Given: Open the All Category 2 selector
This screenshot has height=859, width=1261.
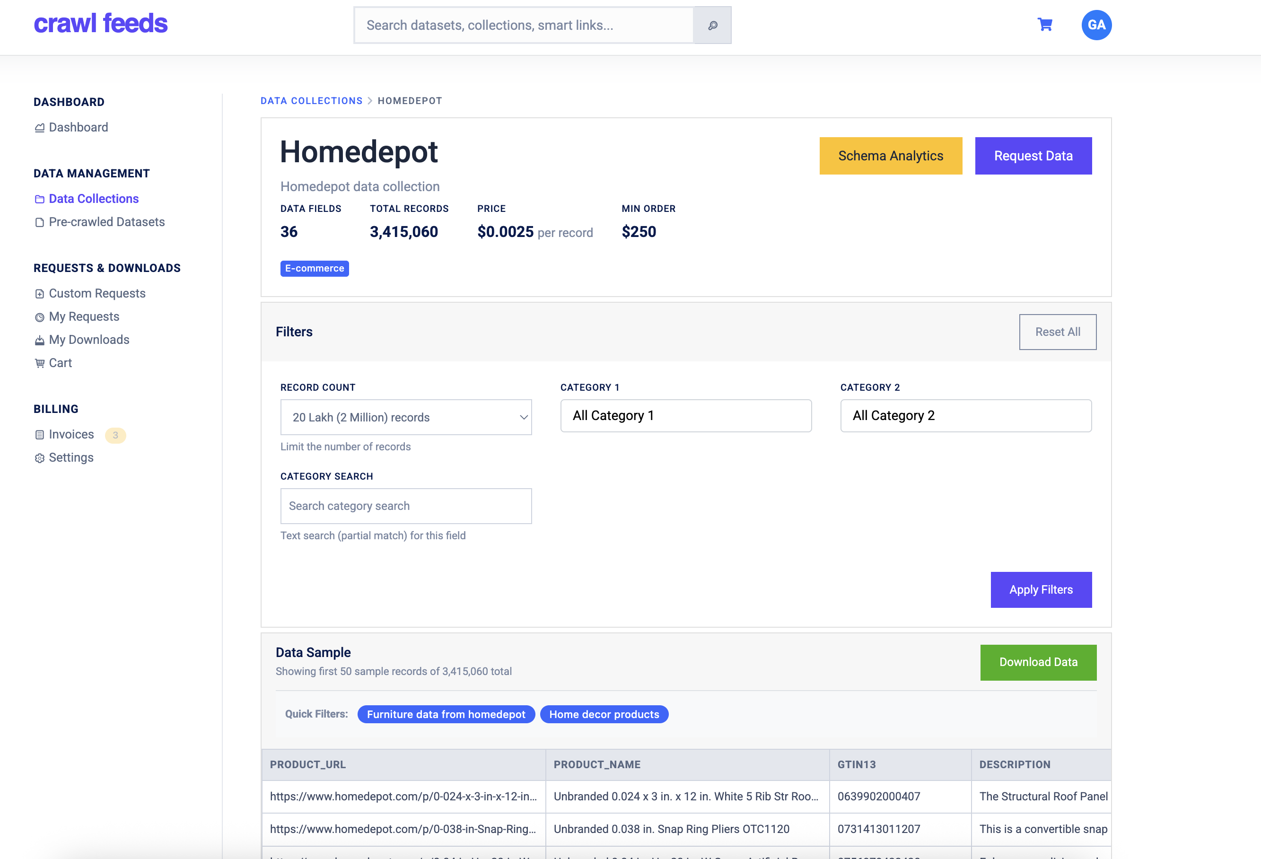Looking at the screenshot, I should click(x=965, y=416).
